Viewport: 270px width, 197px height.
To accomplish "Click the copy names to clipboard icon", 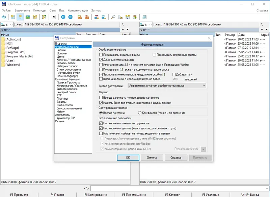I will [135, 17].
